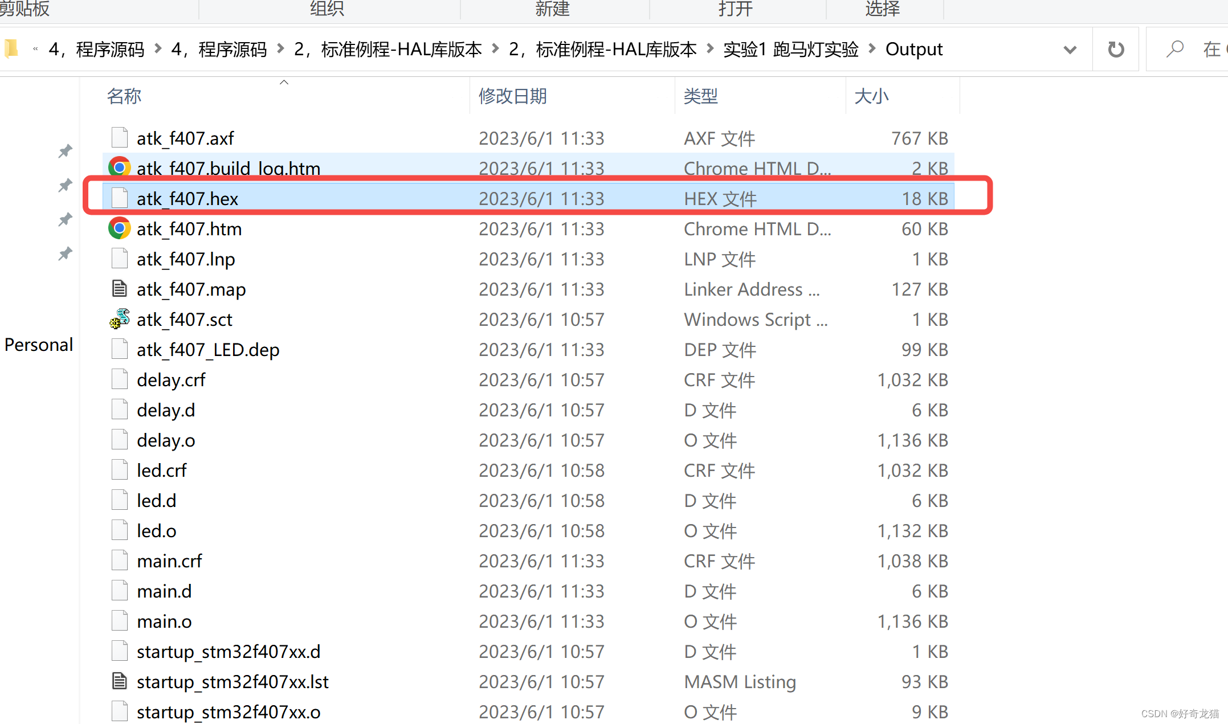Click the folder icon in the address bar
The image size is (1228, 724).
pos(11,49)
